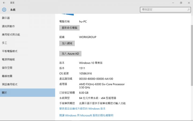Image resolution: width=193 pixels, height=121 pixels.
Task: Go to 離線地圖 settings
Action: coord(28,76)
